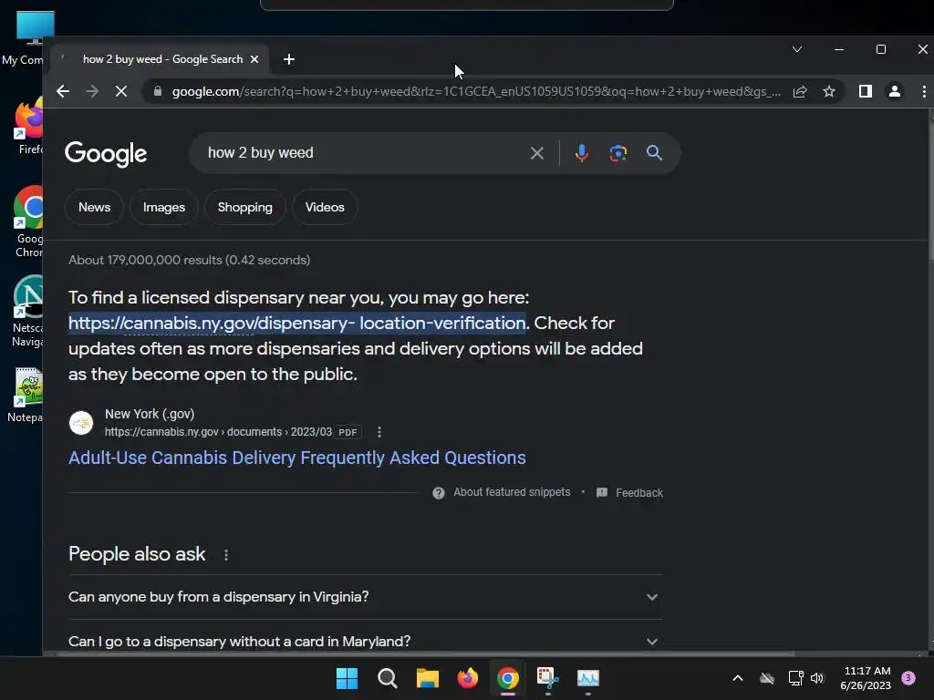Viewport: 934px width, 700px height.
Task: Click the network display tray icon
Action: (x=795, y=678)
